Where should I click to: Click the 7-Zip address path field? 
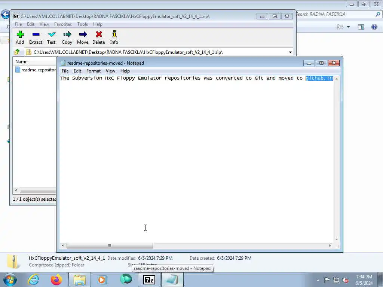point(156,52)
